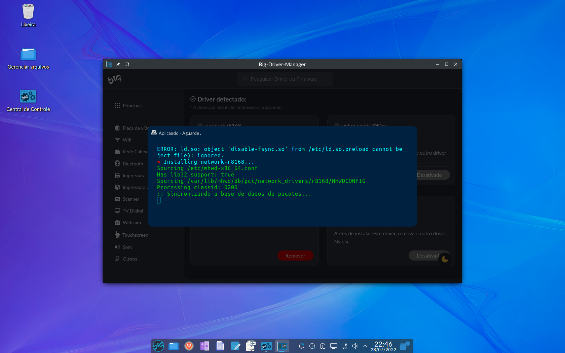Screen dimensions: 565x353
Task: Minimize the Big-Driver-Manager window
Action: [438, 64]
